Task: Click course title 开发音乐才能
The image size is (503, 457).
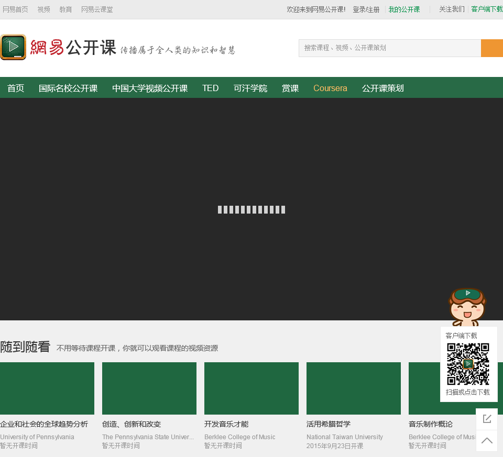Action: pyautogui.click(x=226, y=424)
